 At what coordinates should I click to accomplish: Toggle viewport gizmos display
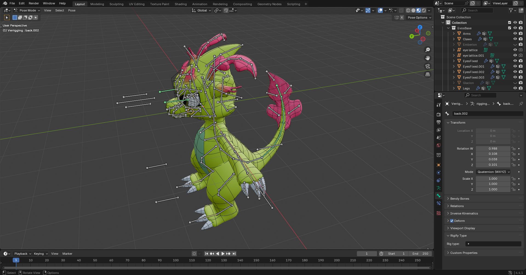pos(368,10)
